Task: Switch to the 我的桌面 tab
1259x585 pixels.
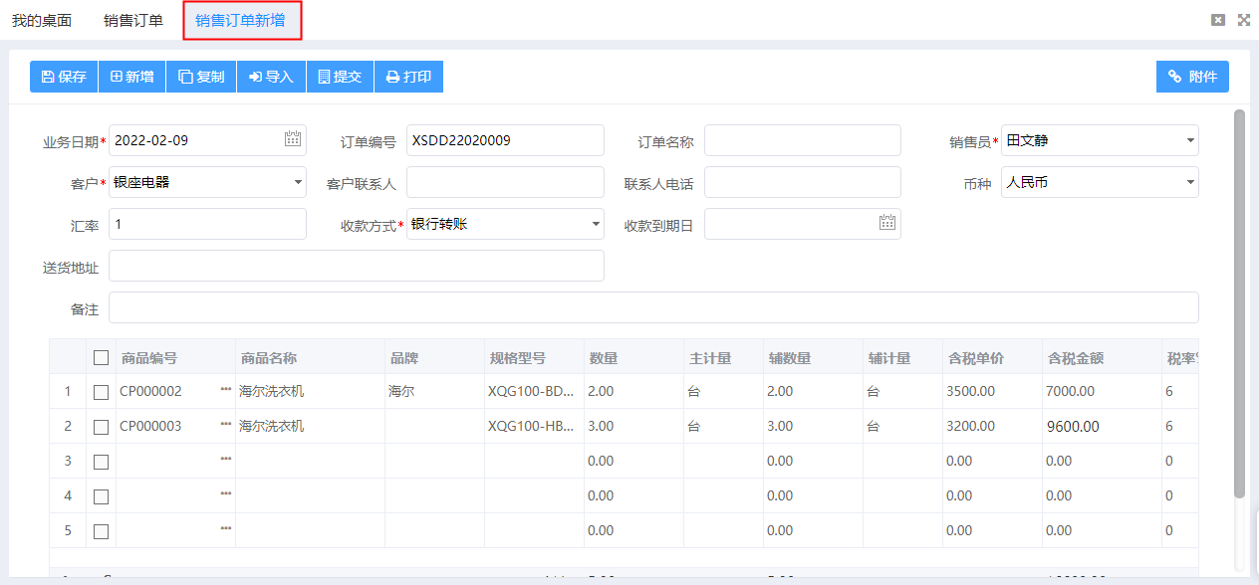Action: point(41,19)
